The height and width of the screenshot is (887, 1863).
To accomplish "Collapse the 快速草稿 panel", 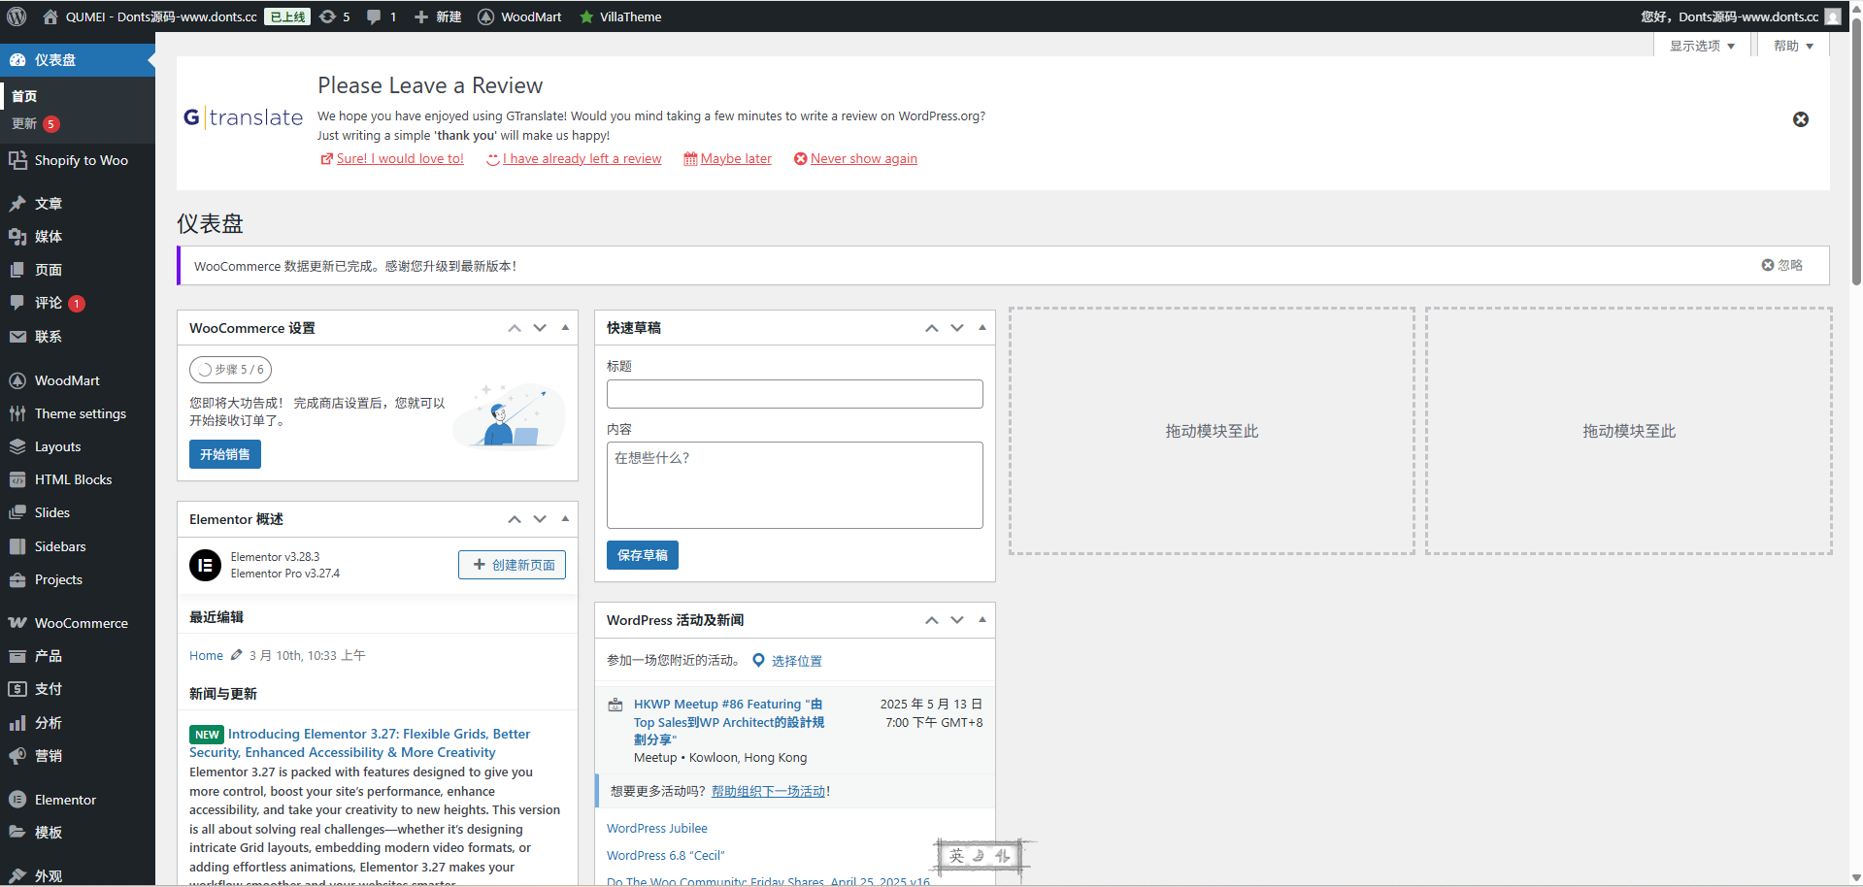I will point(982,328).
